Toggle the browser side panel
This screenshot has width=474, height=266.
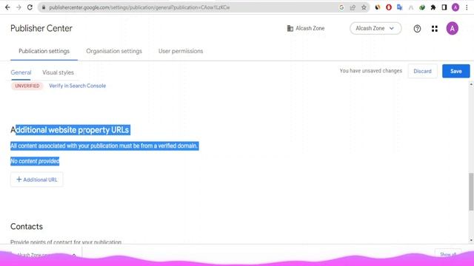(x=444, y=7)
